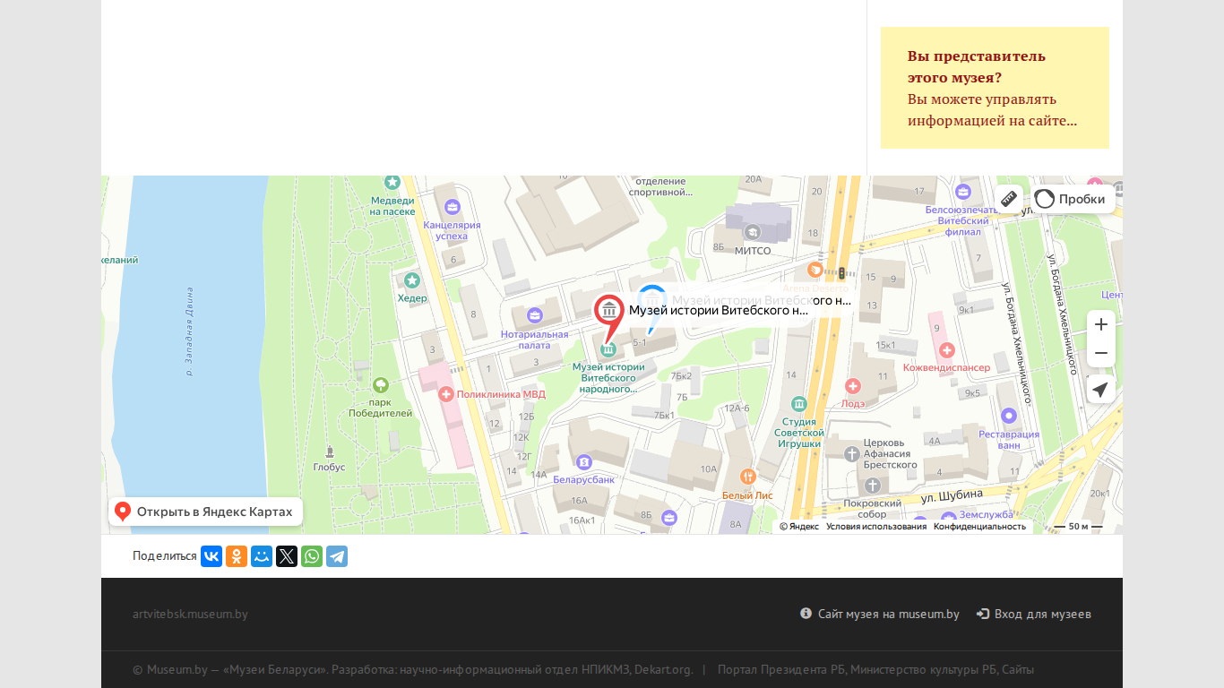
Task: Open Вход для музеев login link
Action: (x=1034, y=615)
